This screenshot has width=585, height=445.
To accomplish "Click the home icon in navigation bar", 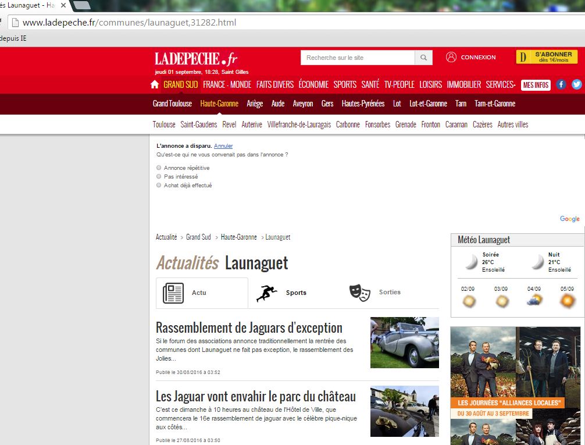I will (155, 84).
